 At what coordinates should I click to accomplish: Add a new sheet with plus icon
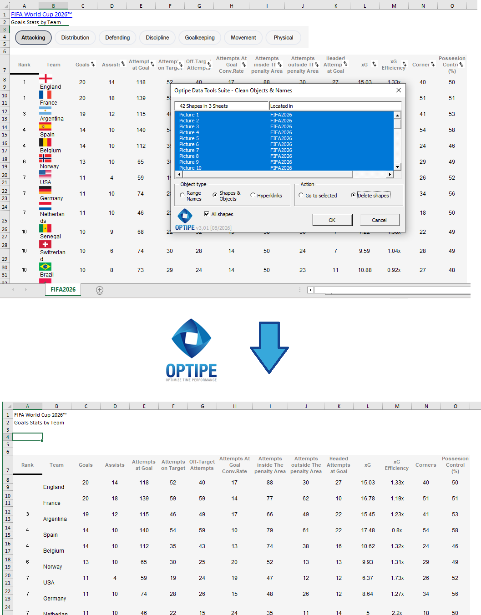100,290
